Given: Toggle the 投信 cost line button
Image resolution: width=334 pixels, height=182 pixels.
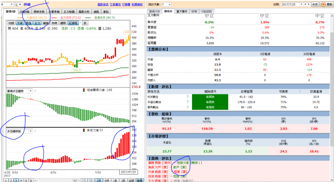Looking at the screenshot, I should [29, 23].
